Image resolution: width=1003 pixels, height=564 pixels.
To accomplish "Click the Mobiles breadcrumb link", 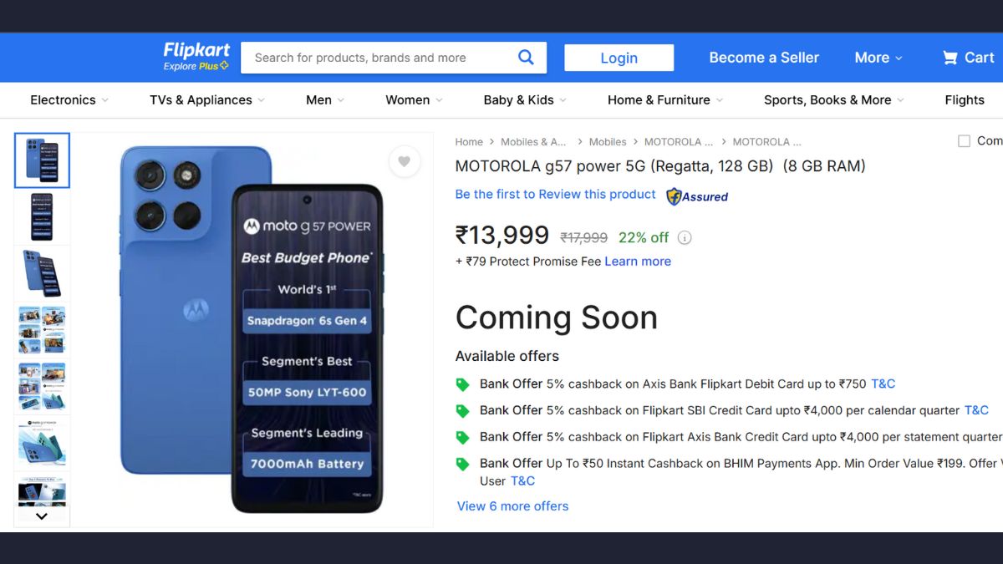I will pyautogui.click(x=607, y=142).
